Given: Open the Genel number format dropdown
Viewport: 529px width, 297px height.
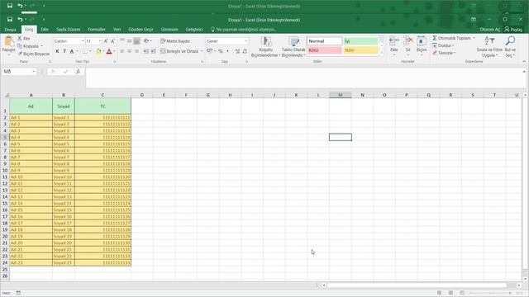Looking at the screenshot, I should (245, 41).
